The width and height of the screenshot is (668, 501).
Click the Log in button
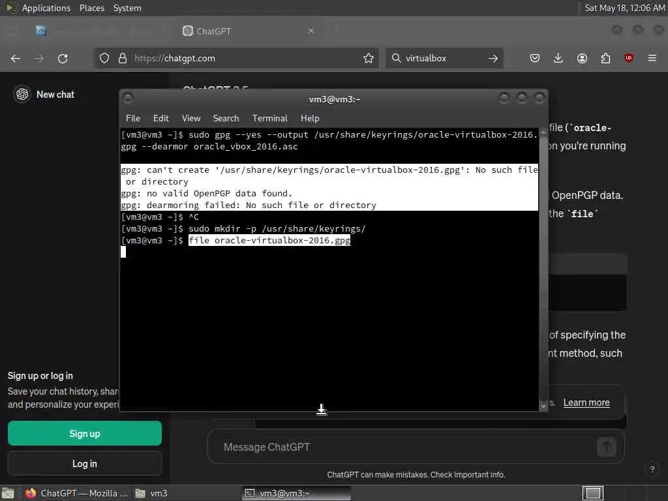85,464
